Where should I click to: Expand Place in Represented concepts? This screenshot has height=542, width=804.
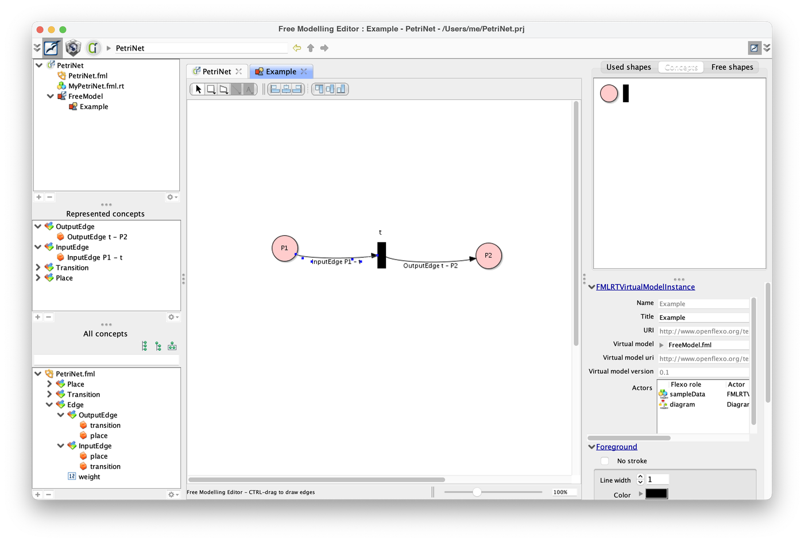point(38,278)
